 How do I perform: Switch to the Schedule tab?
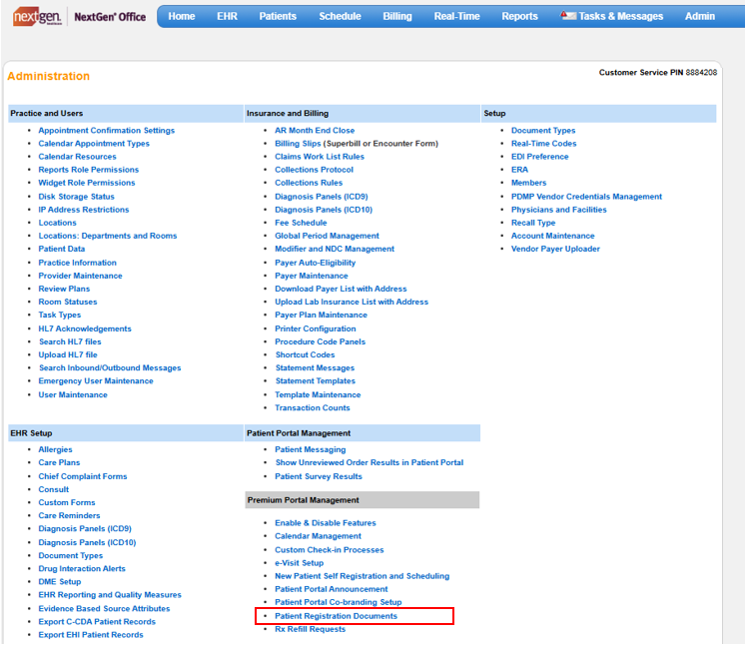[x=340, y=16]
